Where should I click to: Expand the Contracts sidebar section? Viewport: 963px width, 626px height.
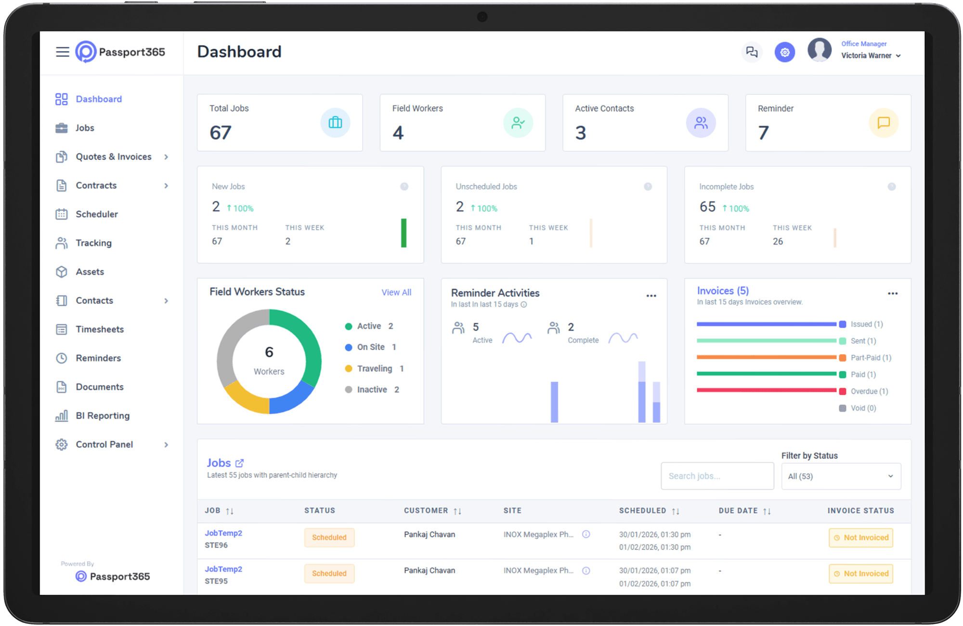[96, 185]
